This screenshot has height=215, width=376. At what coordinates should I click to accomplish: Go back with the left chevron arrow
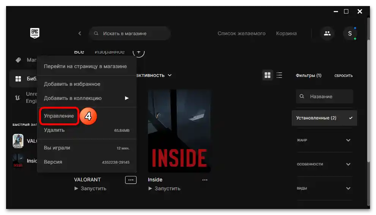(x=80, y=33)
